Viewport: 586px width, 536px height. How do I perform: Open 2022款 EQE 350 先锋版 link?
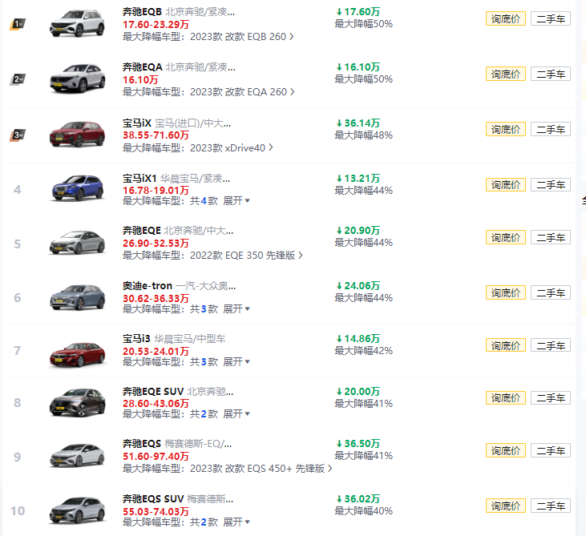point(246,256)
